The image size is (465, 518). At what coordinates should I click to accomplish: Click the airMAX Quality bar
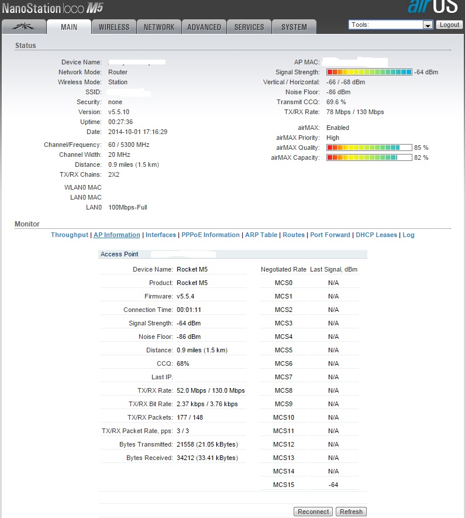click(369, 147)
